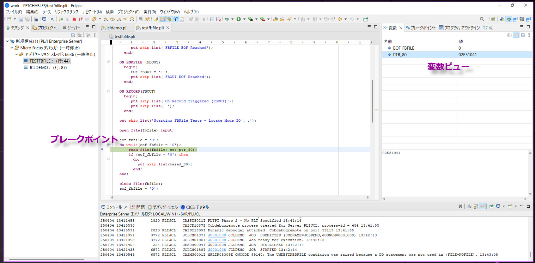Click Clear Console icon

469,206
